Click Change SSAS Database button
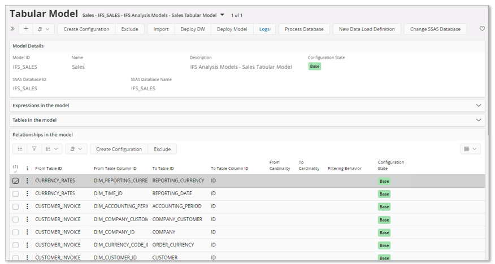Image resolution: width=495 pixels, height=264 pixels. 435,29
